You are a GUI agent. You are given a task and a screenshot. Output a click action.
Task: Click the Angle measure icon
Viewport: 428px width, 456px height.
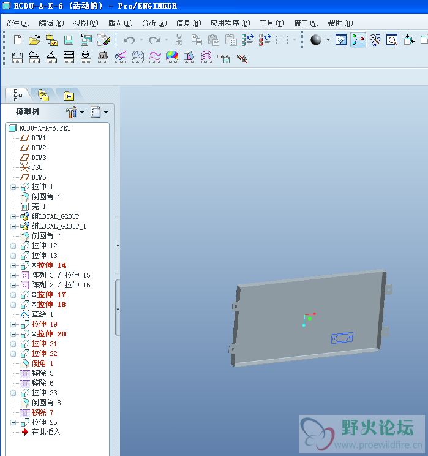pyautogui.click(x=51, y=57)
